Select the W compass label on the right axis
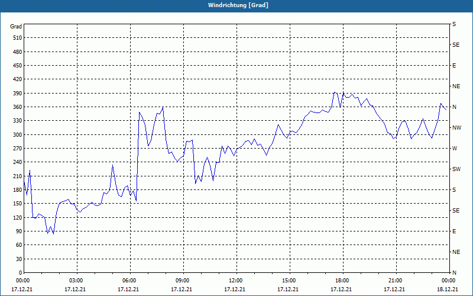The height and width of the screenshot is (296, 473). [x=455, y=149]
